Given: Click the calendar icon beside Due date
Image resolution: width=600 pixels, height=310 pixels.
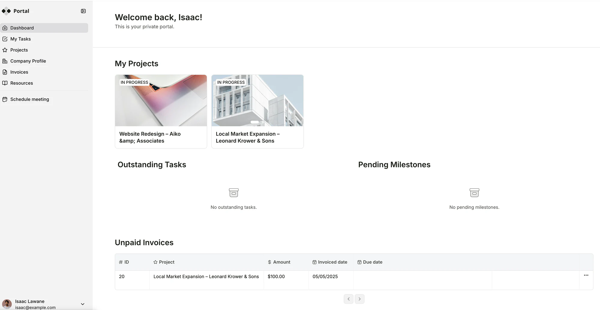Looking at the screenshot, I should pyautogui.click(x=359, y=262).
